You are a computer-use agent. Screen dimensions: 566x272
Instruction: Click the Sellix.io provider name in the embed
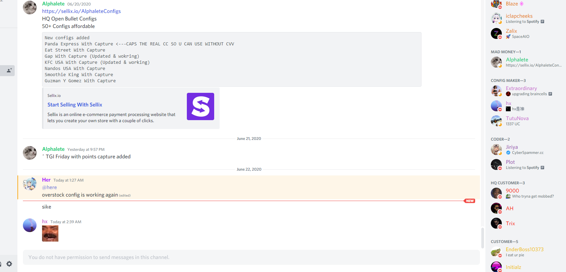(x=54, y=96)
